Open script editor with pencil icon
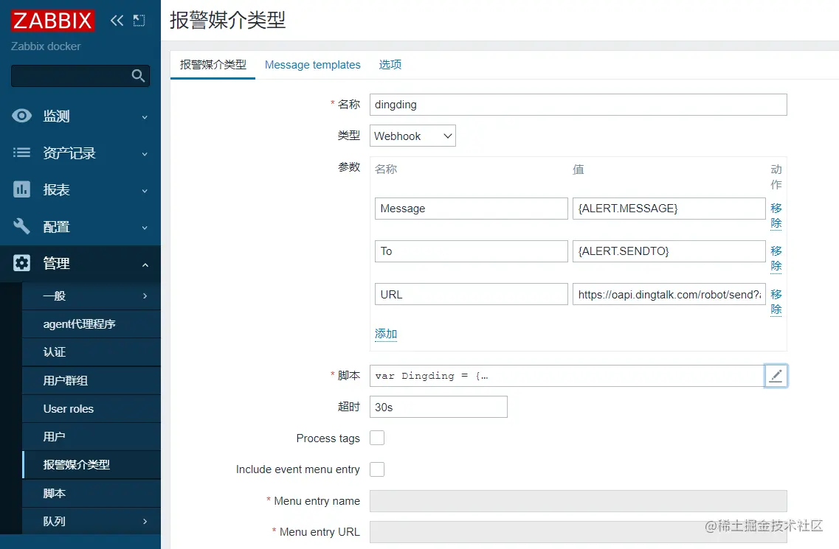839x549 pixels. pyautogui.click(x=776, y=376)
